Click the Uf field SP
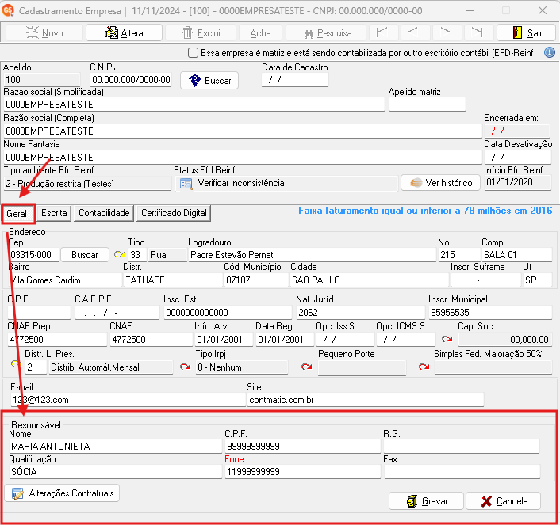The image size is (560, 525). (x=538, y=280)
